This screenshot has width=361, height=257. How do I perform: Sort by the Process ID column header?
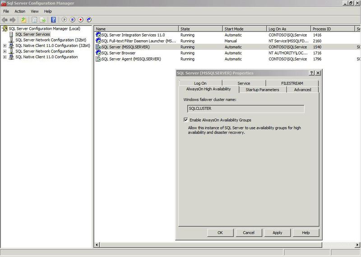[x=333, y=29]
